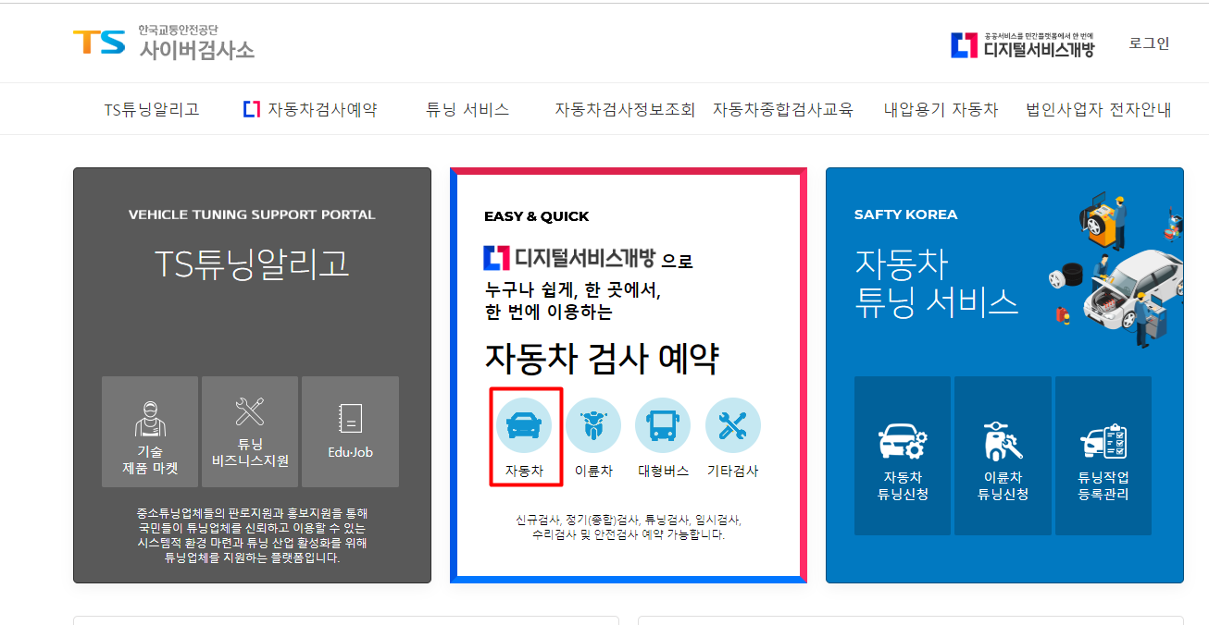Viewport: 1209px width, 625px height.
Task: Click the 기술 제품 마켓 tile
Action: tap(150, 432)
